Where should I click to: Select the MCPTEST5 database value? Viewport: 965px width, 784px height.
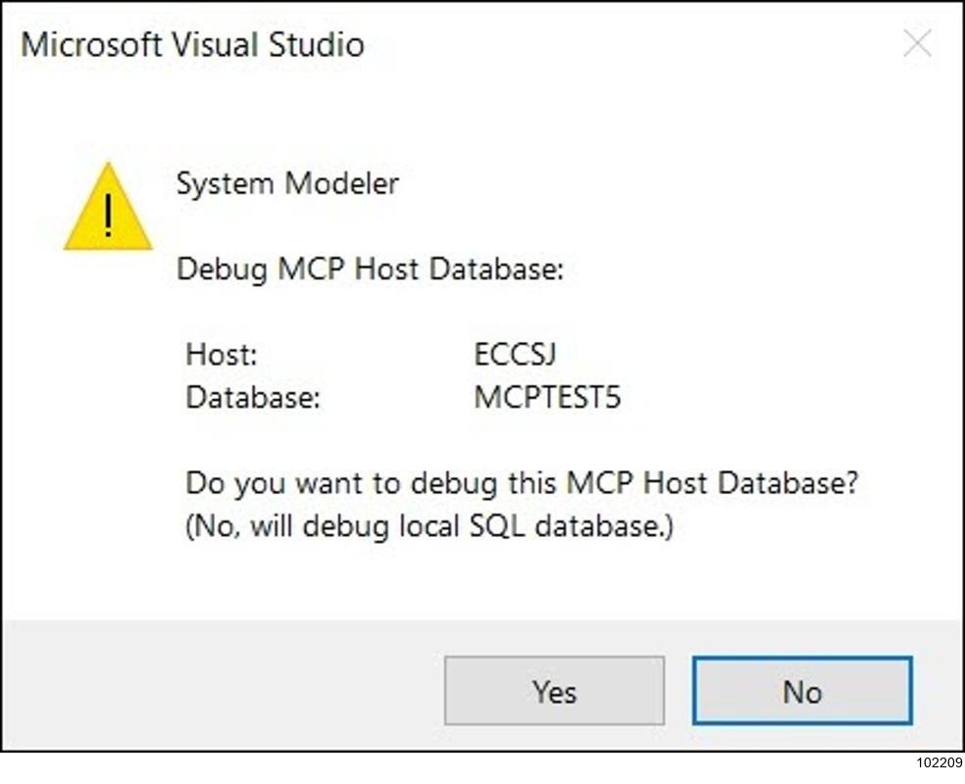click(x=547, y=398)
